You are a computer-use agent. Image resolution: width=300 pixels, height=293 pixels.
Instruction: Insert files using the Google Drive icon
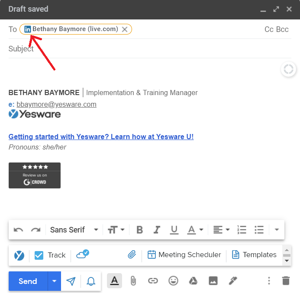click(193, 281)
